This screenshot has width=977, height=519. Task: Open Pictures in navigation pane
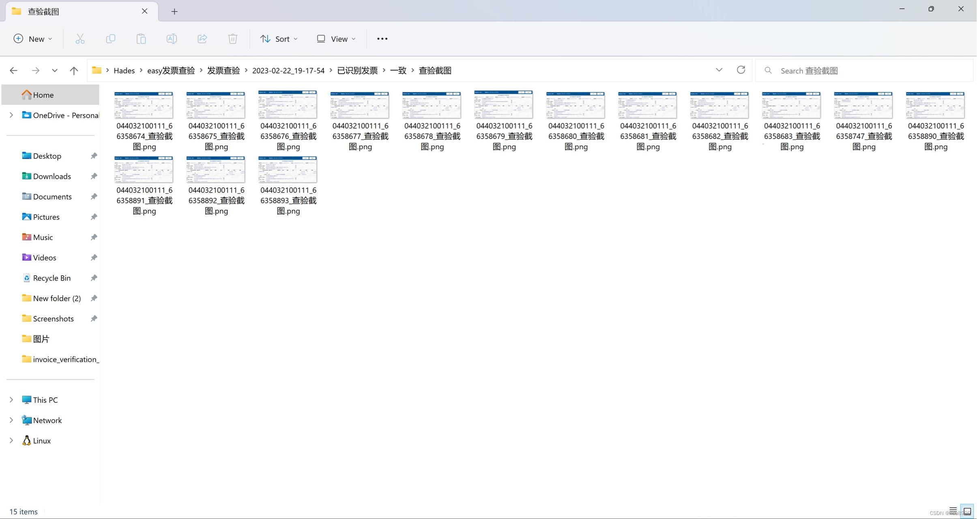pyautogui.click(x=46, y=217)
